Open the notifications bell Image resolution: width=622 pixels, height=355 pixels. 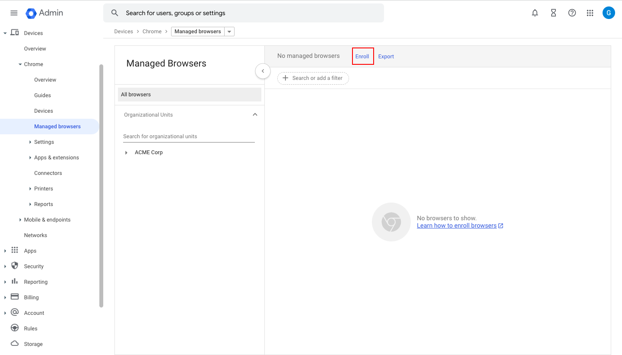pyautogui.click(x=535, y=13)
